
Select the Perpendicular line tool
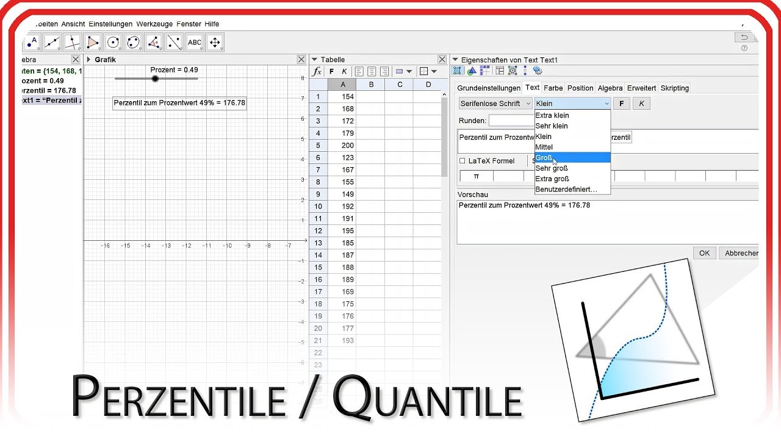pyautogui.click(x=73, y=43)
